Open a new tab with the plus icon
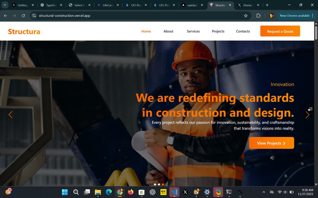The width and height of the screenshot is (318, 198). [x=267, y=5]
